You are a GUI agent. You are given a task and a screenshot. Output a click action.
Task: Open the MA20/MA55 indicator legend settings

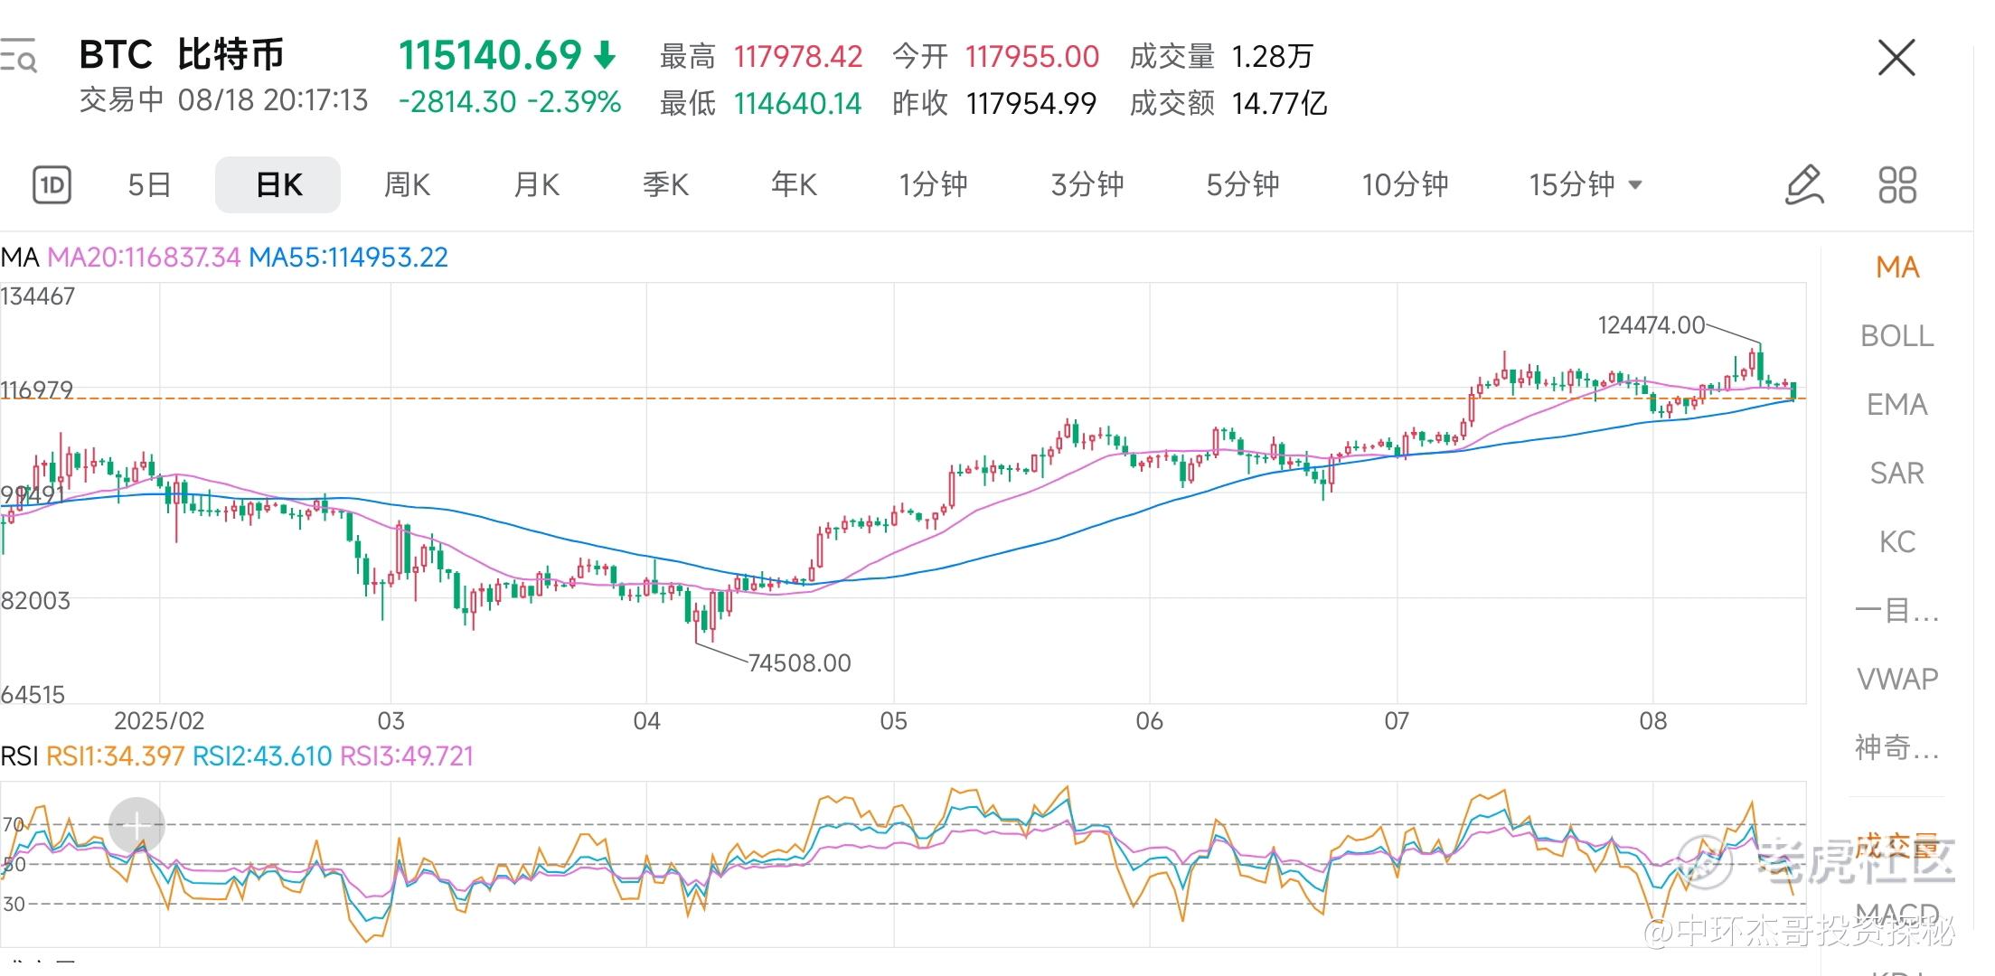[224, 258]
